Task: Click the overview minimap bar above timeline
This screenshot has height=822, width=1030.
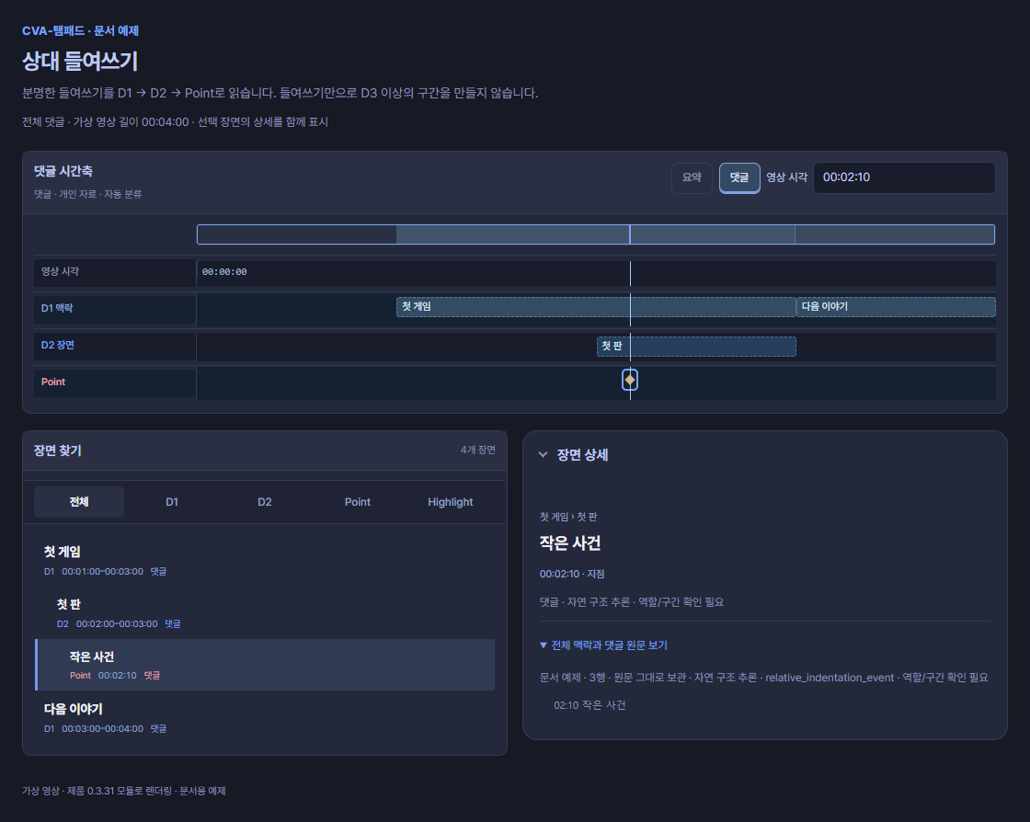Action: (596, 234)
